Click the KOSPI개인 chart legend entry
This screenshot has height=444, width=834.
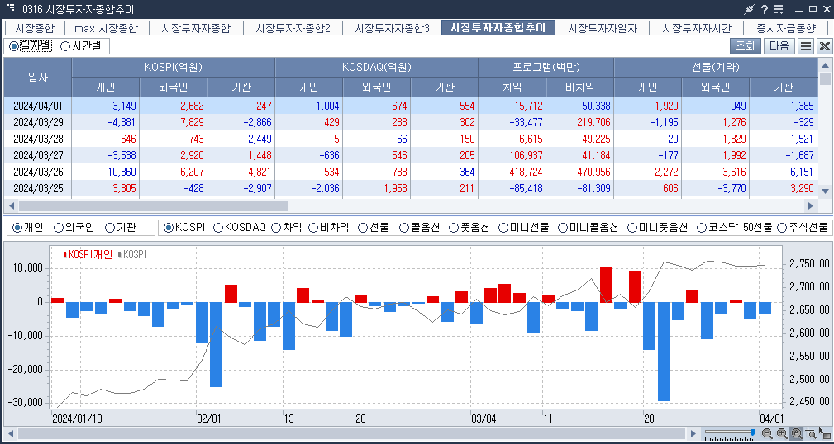coord(88,254)
